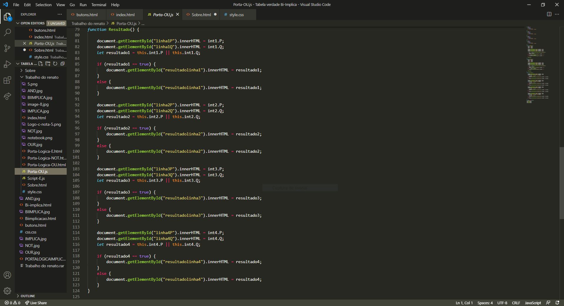Open the Help menu
This screenshot has width=564, height=306.
[115, 5]
